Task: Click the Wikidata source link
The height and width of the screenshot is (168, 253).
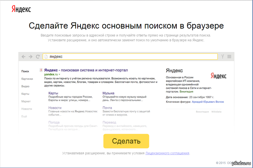Action: click(216, 112)
